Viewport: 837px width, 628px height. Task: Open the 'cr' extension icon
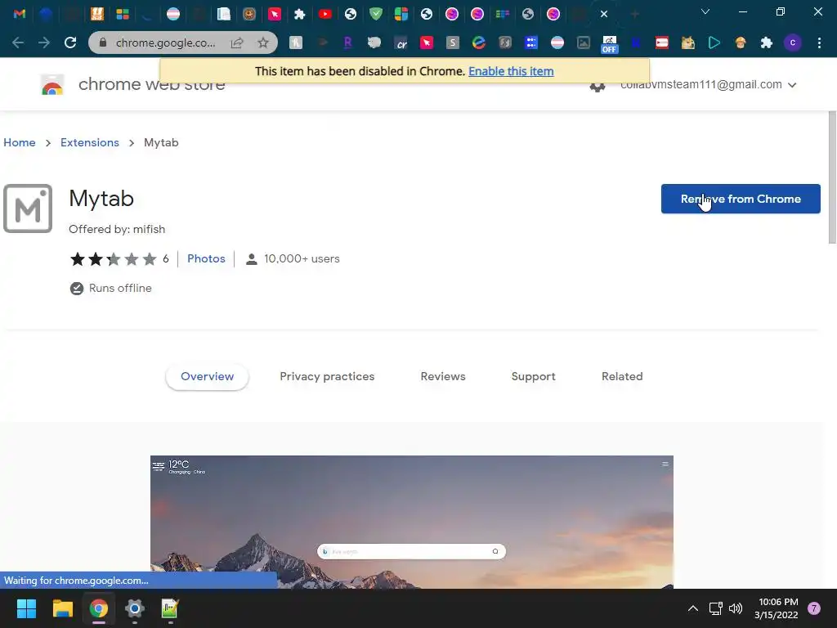tap(401, 43)
